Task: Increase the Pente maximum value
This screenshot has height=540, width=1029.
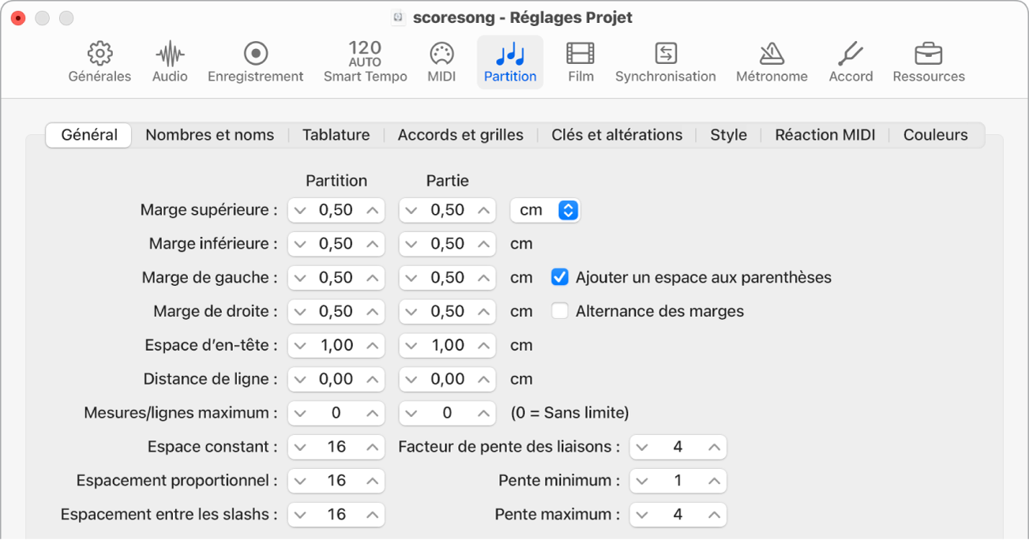Action: point(714,516)
